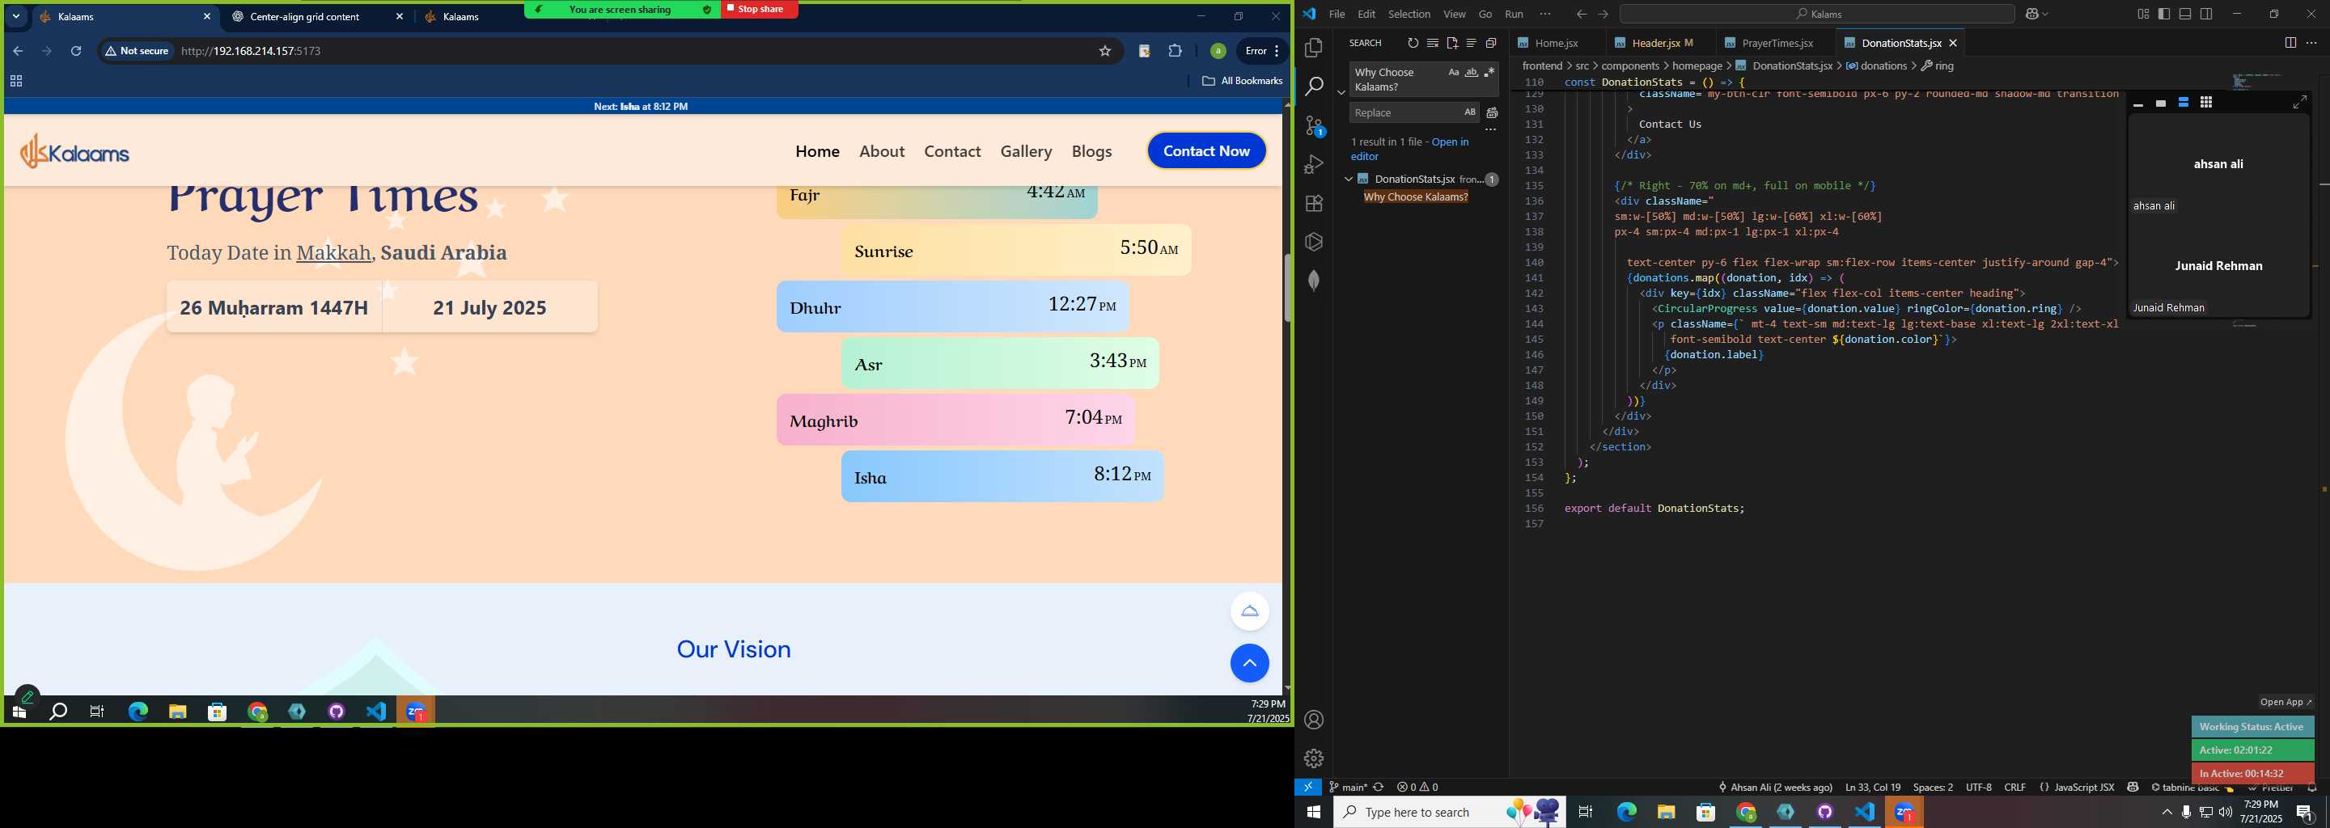Open the About link in site navigation
Screen dimensions: 2330x828
pos(881,151)
